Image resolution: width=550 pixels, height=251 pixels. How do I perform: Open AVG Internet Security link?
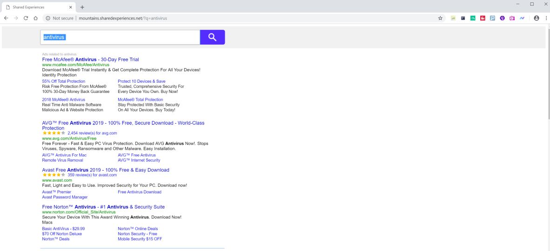pos(139,160)
